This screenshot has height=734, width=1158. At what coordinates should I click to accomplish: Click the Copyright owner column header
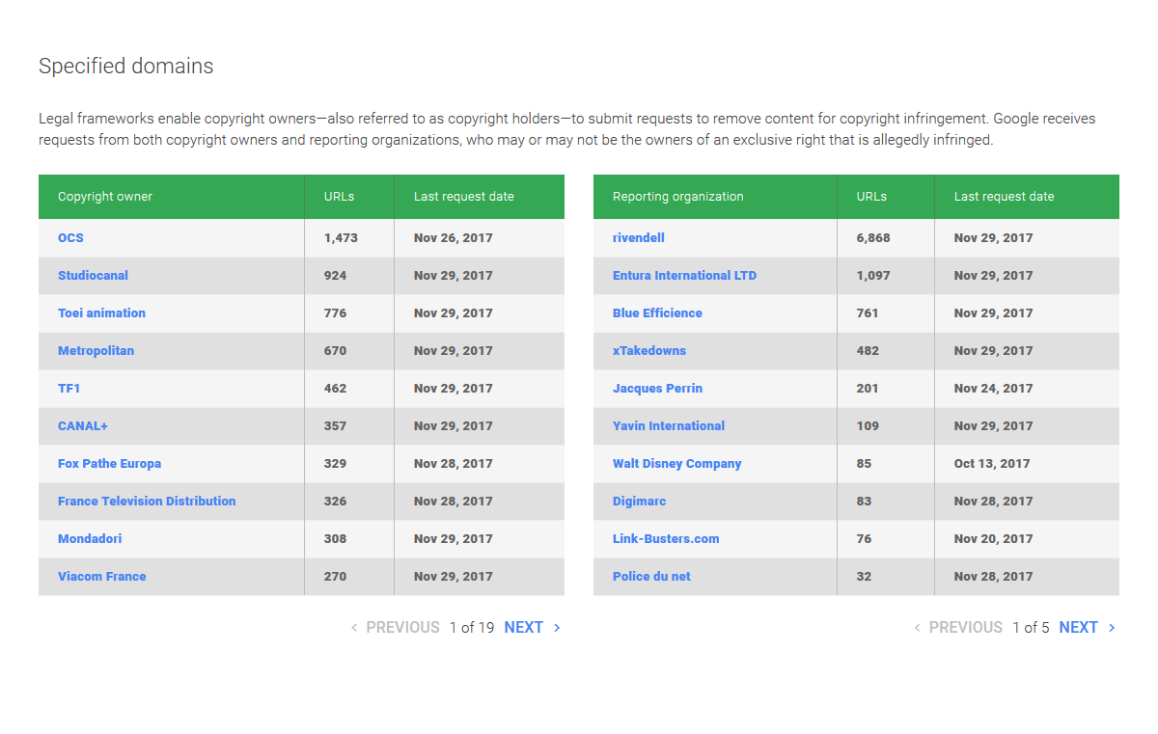click(x=105, y=196)
